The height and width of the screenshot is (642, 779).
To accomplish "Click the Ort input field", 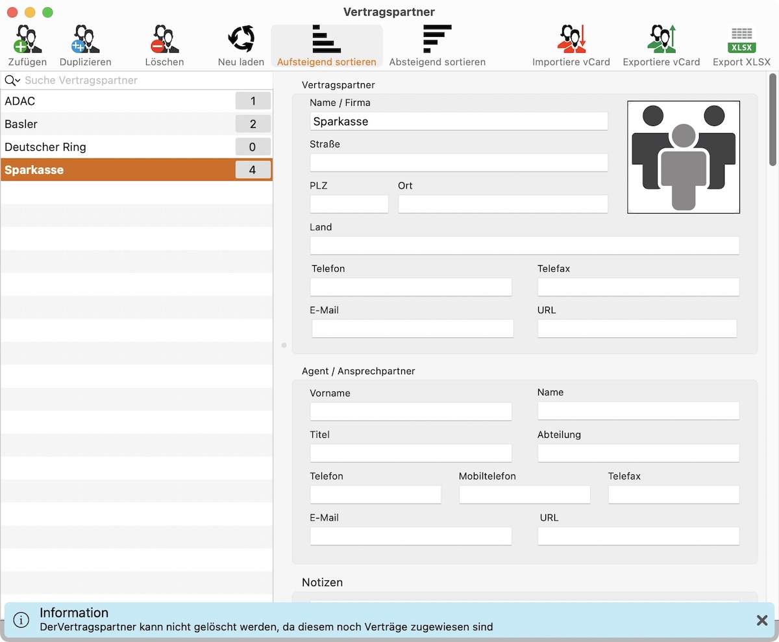I will [503, 204].
